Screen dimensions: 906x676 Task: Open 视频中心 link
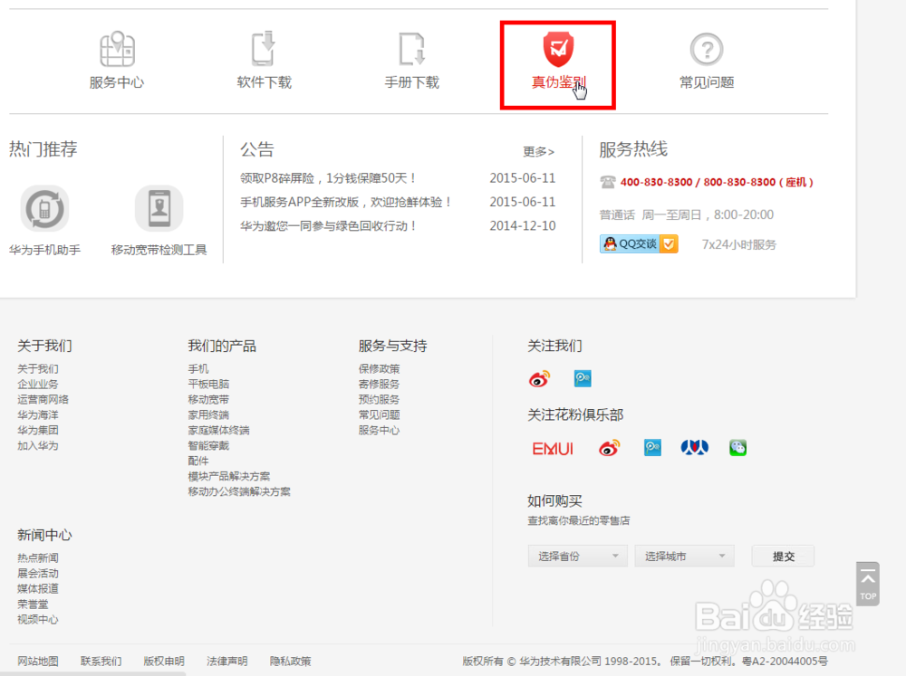[37, 619]
